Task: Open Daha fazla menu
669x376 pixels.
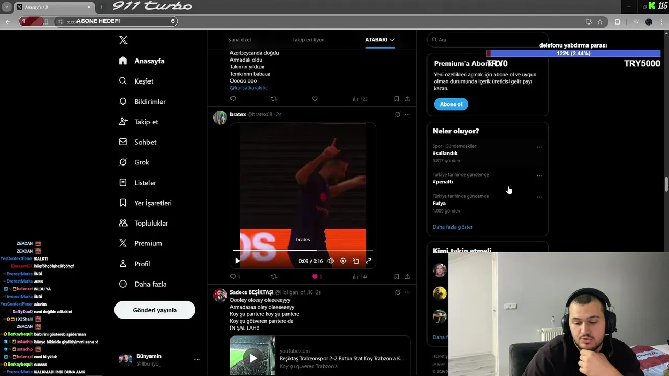Action: click(143, 284)
